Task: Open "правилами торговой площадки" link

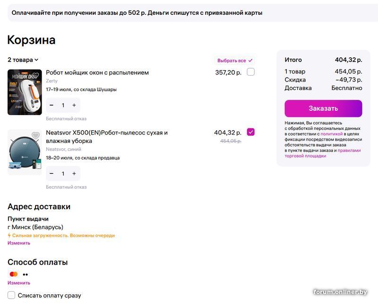Action: tap(350, 151)
